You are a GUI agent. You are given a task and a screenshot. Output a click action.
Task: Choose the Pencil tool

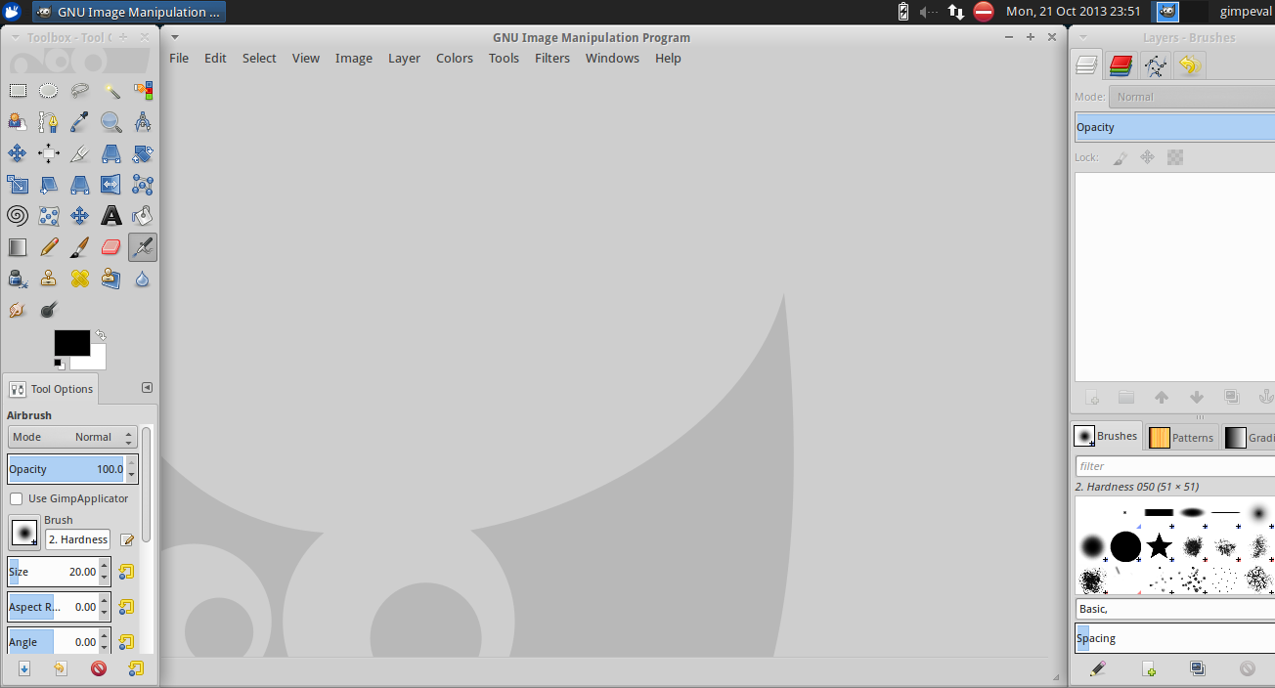click(x=49, y=247)
